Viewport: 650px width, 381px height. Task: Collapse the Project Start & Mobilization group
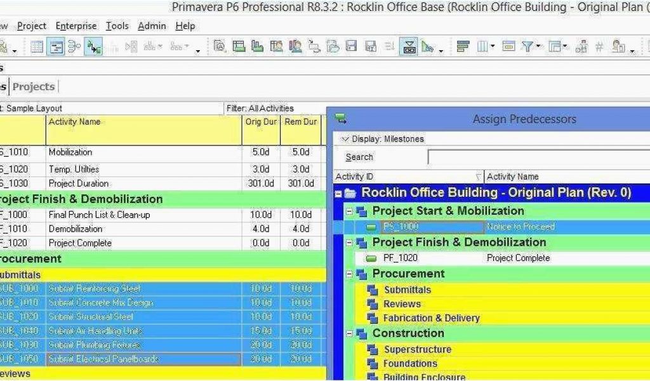(x=349, y=211)
